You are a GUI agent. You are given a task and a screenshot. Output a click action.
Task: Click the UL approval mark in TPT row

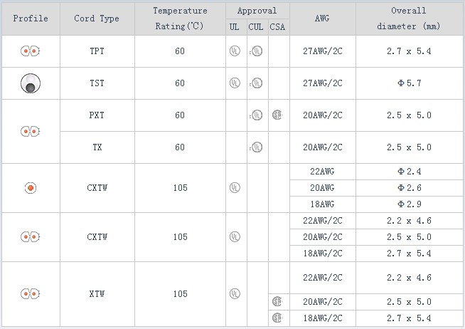(x=235, y=51)
